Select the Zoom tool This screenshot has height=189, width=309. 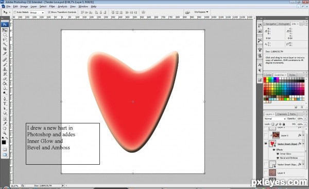click(x=5, y=133)
